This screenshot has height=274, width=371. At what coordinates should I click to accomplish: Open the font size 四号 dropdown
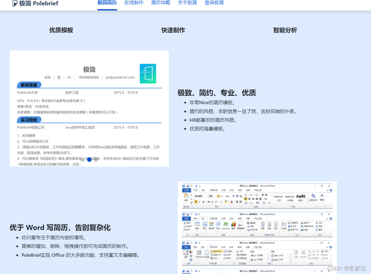click(x=212, y=196)
